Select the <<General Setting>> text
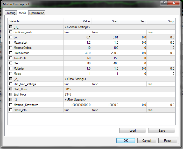The width and height of the screenshot is (183, 149). pos(77,27)
